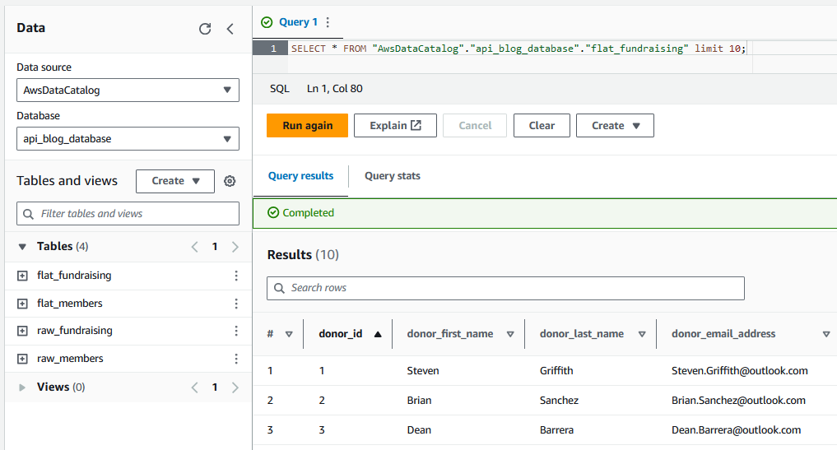Open actions menu for flat_fundraising table
The height and width of the screenshot is (450, 837).
(236, 276)
